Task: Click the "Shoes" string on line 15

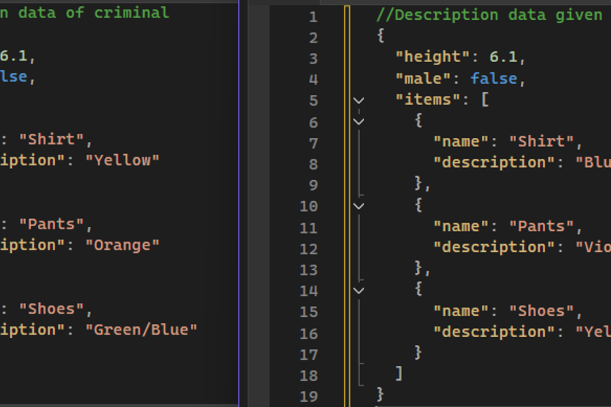Action: [541, 311]
